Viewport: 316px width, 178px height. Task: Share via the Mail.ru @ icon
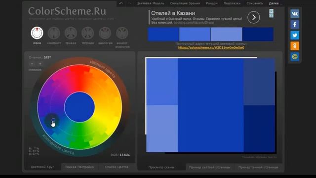point(295,57)
